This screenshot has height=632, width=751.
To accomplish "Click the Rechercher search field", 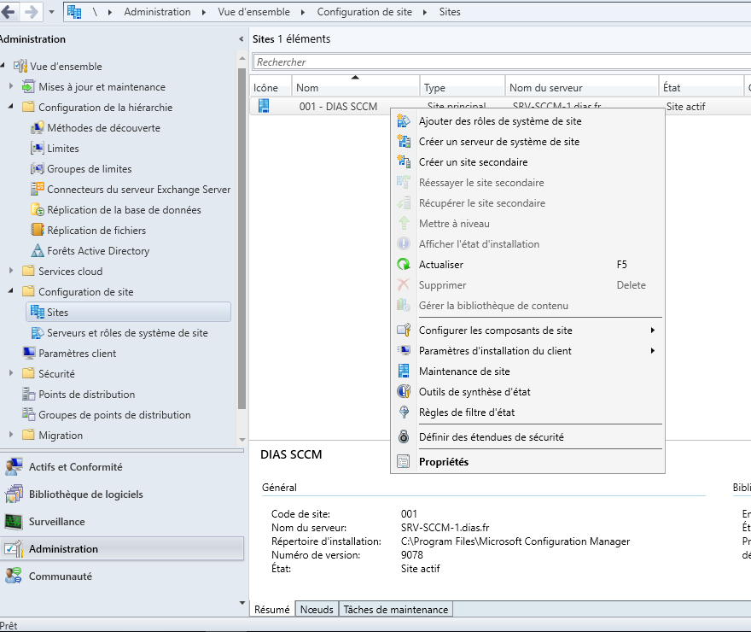I will 499,62.
